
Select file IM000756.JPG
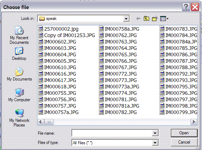coord(57,99)
